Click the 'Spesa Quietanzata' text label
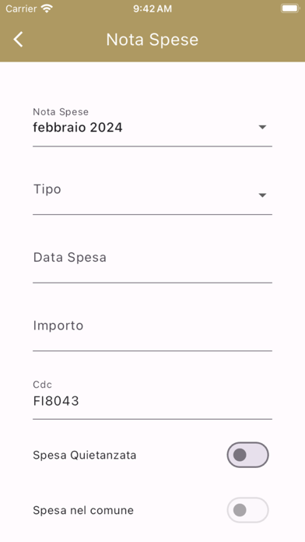 coord(85,456)
